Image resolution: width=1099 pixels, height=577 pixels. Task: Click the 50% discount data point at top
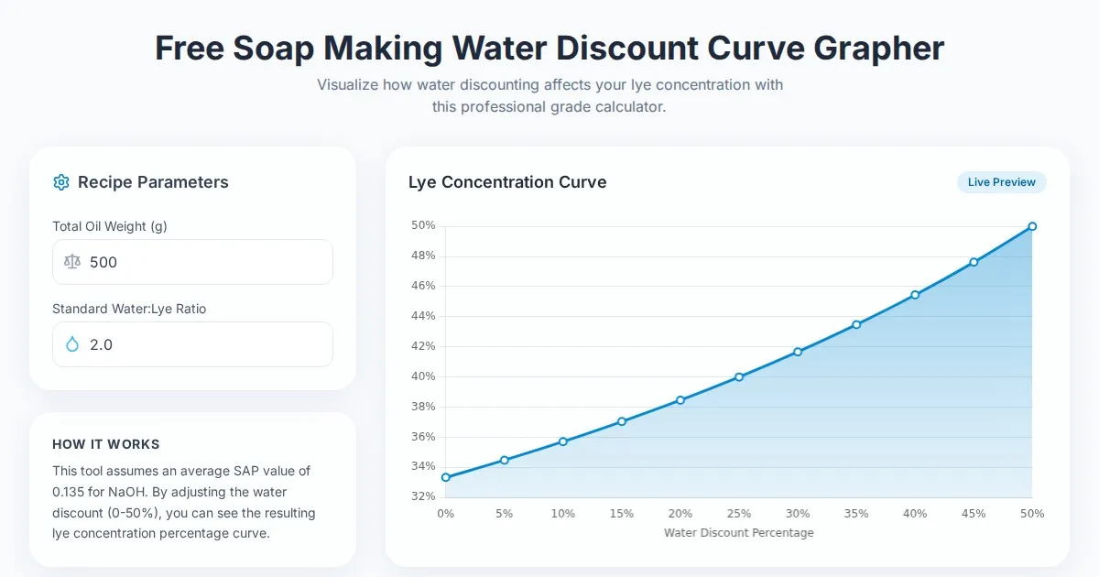[1032, 226]
